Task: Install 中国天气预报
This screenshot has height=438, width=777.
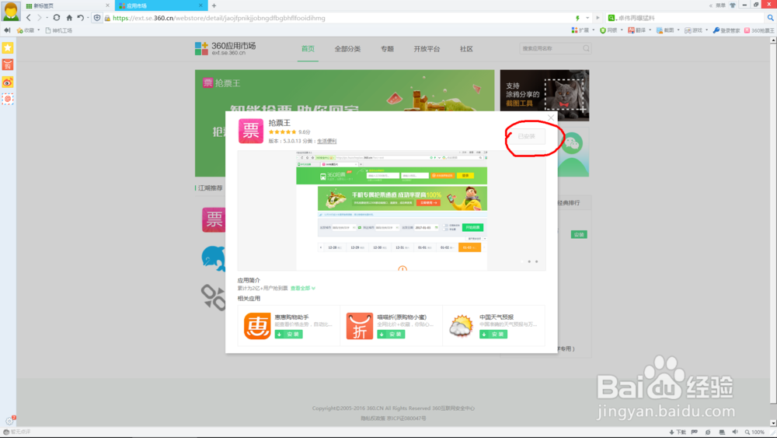Action: pos(493,335)
